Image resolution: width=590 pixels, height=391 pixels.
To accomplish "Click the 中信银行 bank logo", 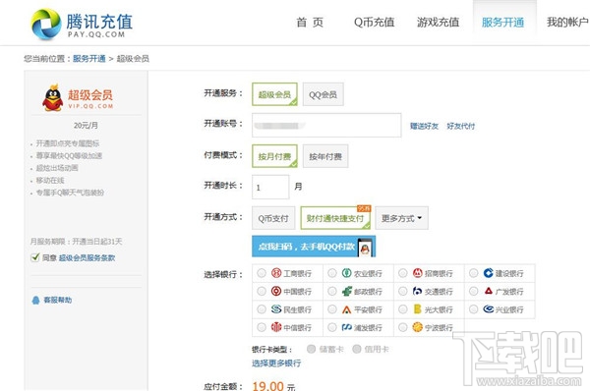I will pyautogui.click(x=276, y=327).
